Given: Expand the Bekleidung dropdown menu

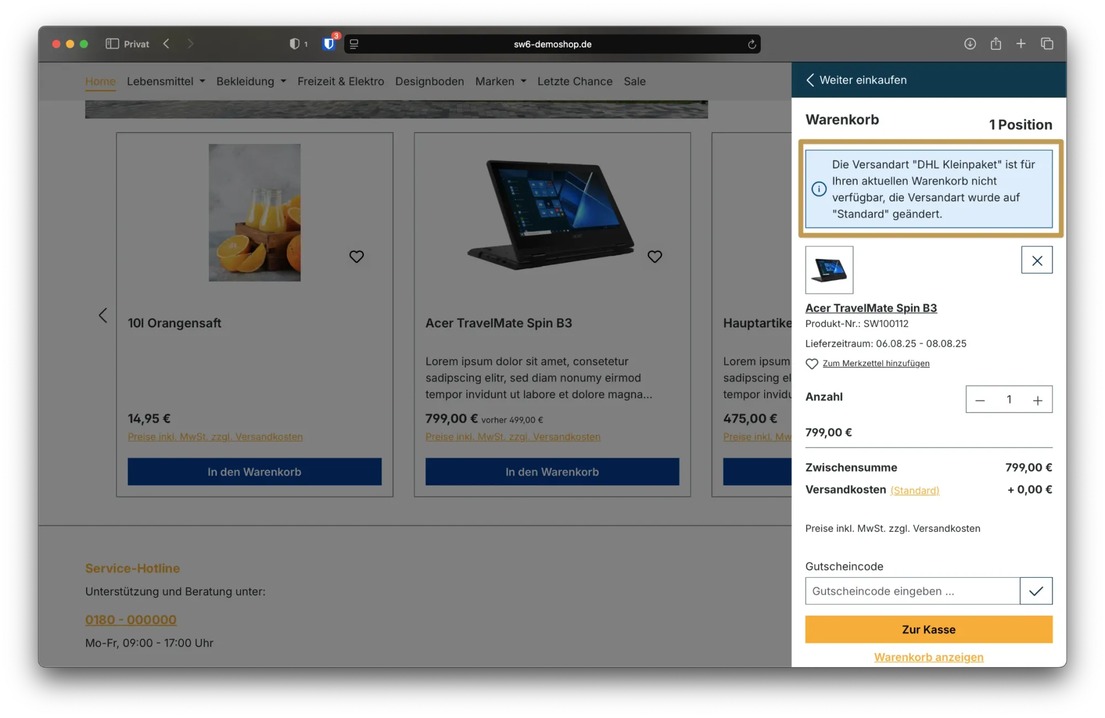Looking at the screenshot, I should [251, 81].
